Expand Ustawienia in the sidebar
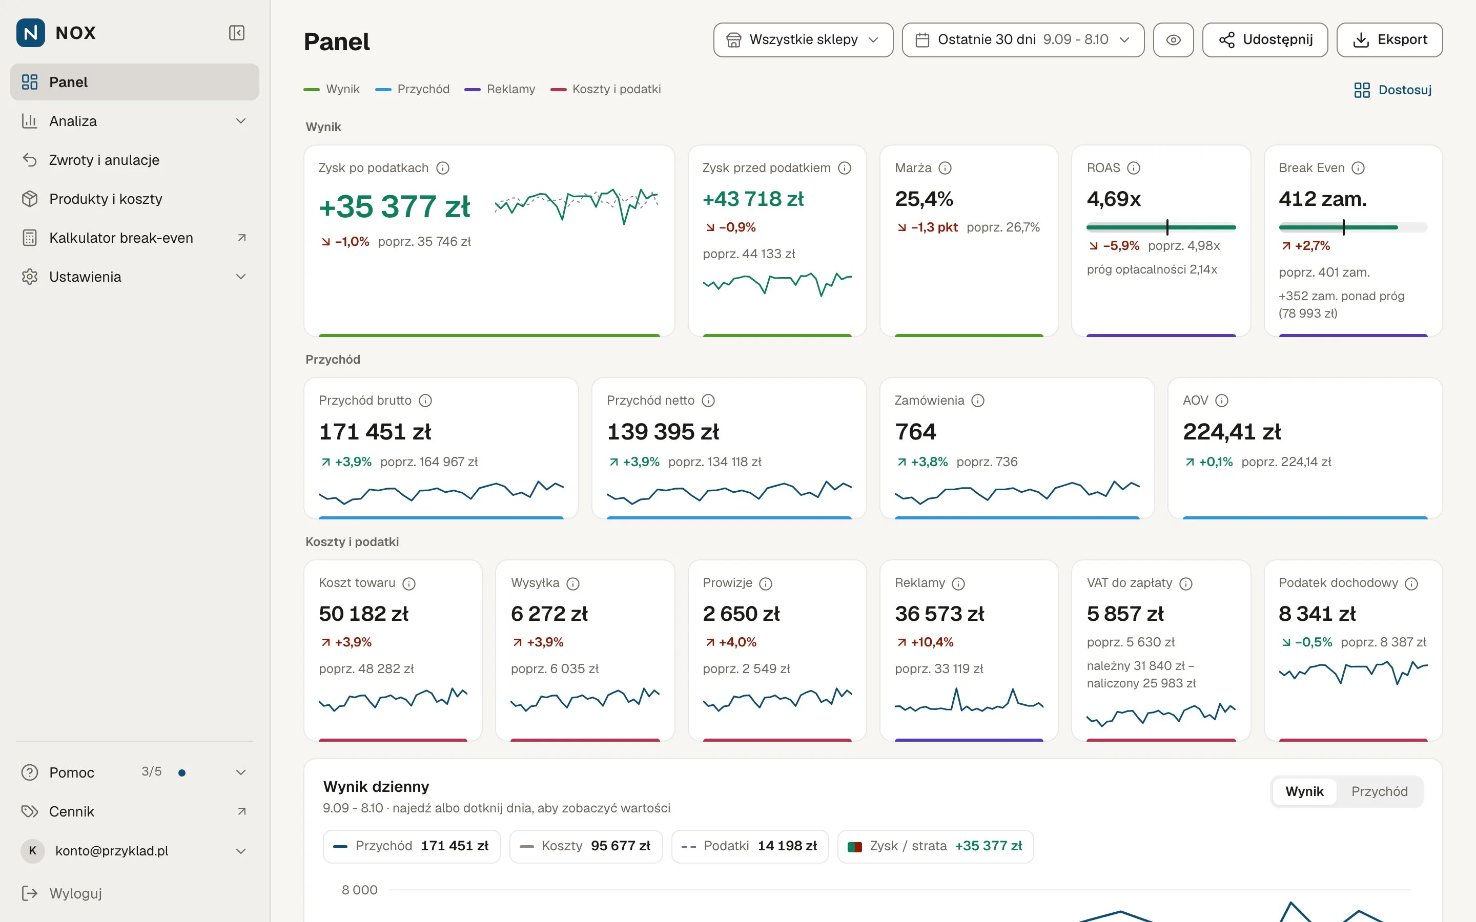Viewport: 1476px width, 922px height. coord(135,277)
